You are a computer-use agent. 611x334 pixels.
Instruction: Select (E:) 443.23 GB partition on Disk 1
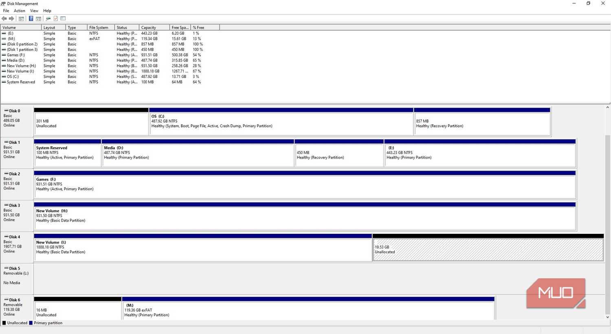[x=480, y=153]
